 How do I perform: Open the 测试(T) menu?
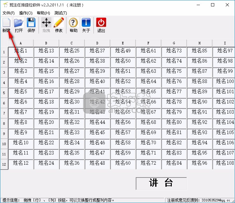60,13
